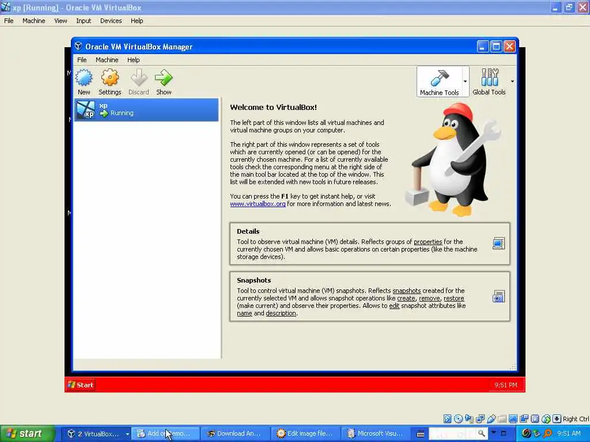The height and width of the screenshot is (442, 590).
Task: Click the display monitor status icon
Action: pos(513,419)
